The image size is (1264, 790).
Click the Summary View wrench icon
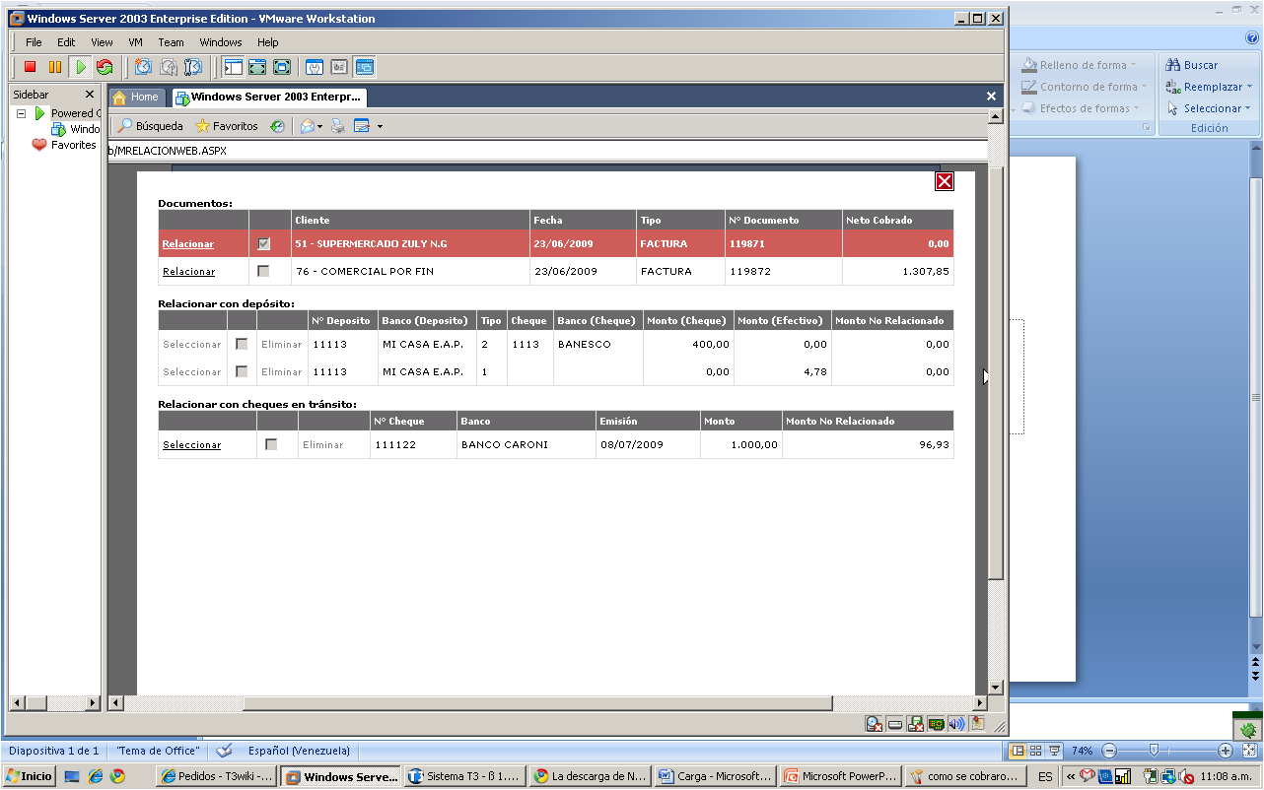(x=315, y=67)
